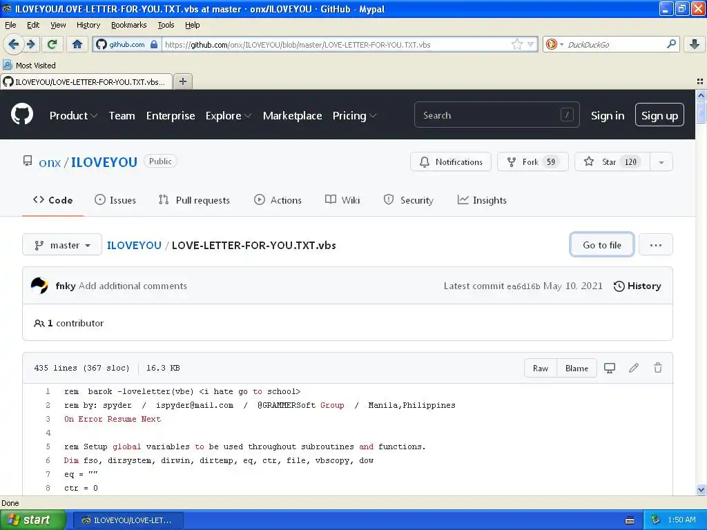This screenshot has height=530, width=707.
Task: Go back with the browser Back arrow
Action: pos(13,44)
